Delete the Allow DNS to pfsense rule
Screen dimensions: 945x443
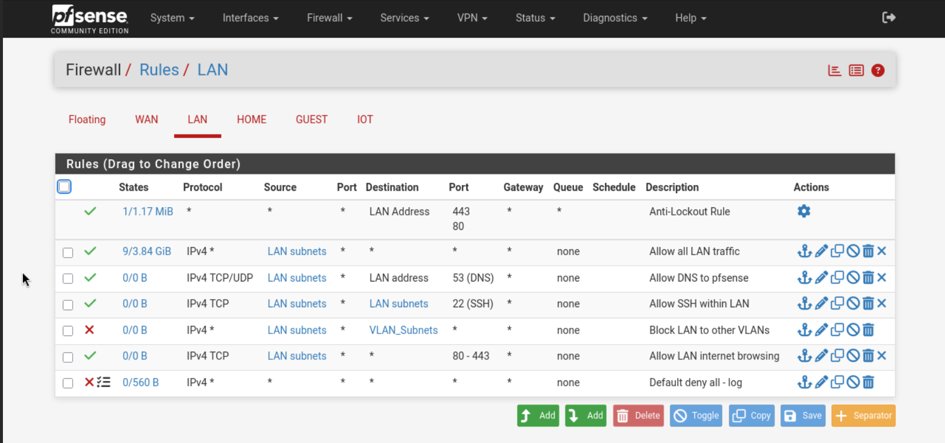868,277
